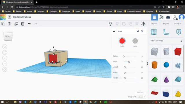The image size is (185, 104).
Task: Adjust the Length slider
Action: [x=125, y=67]
